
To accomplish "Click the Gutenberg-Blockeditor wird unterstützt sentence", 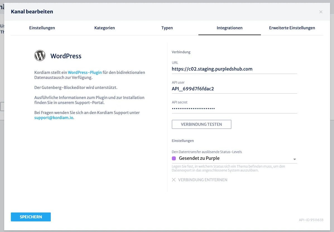I will click(76, 88).
